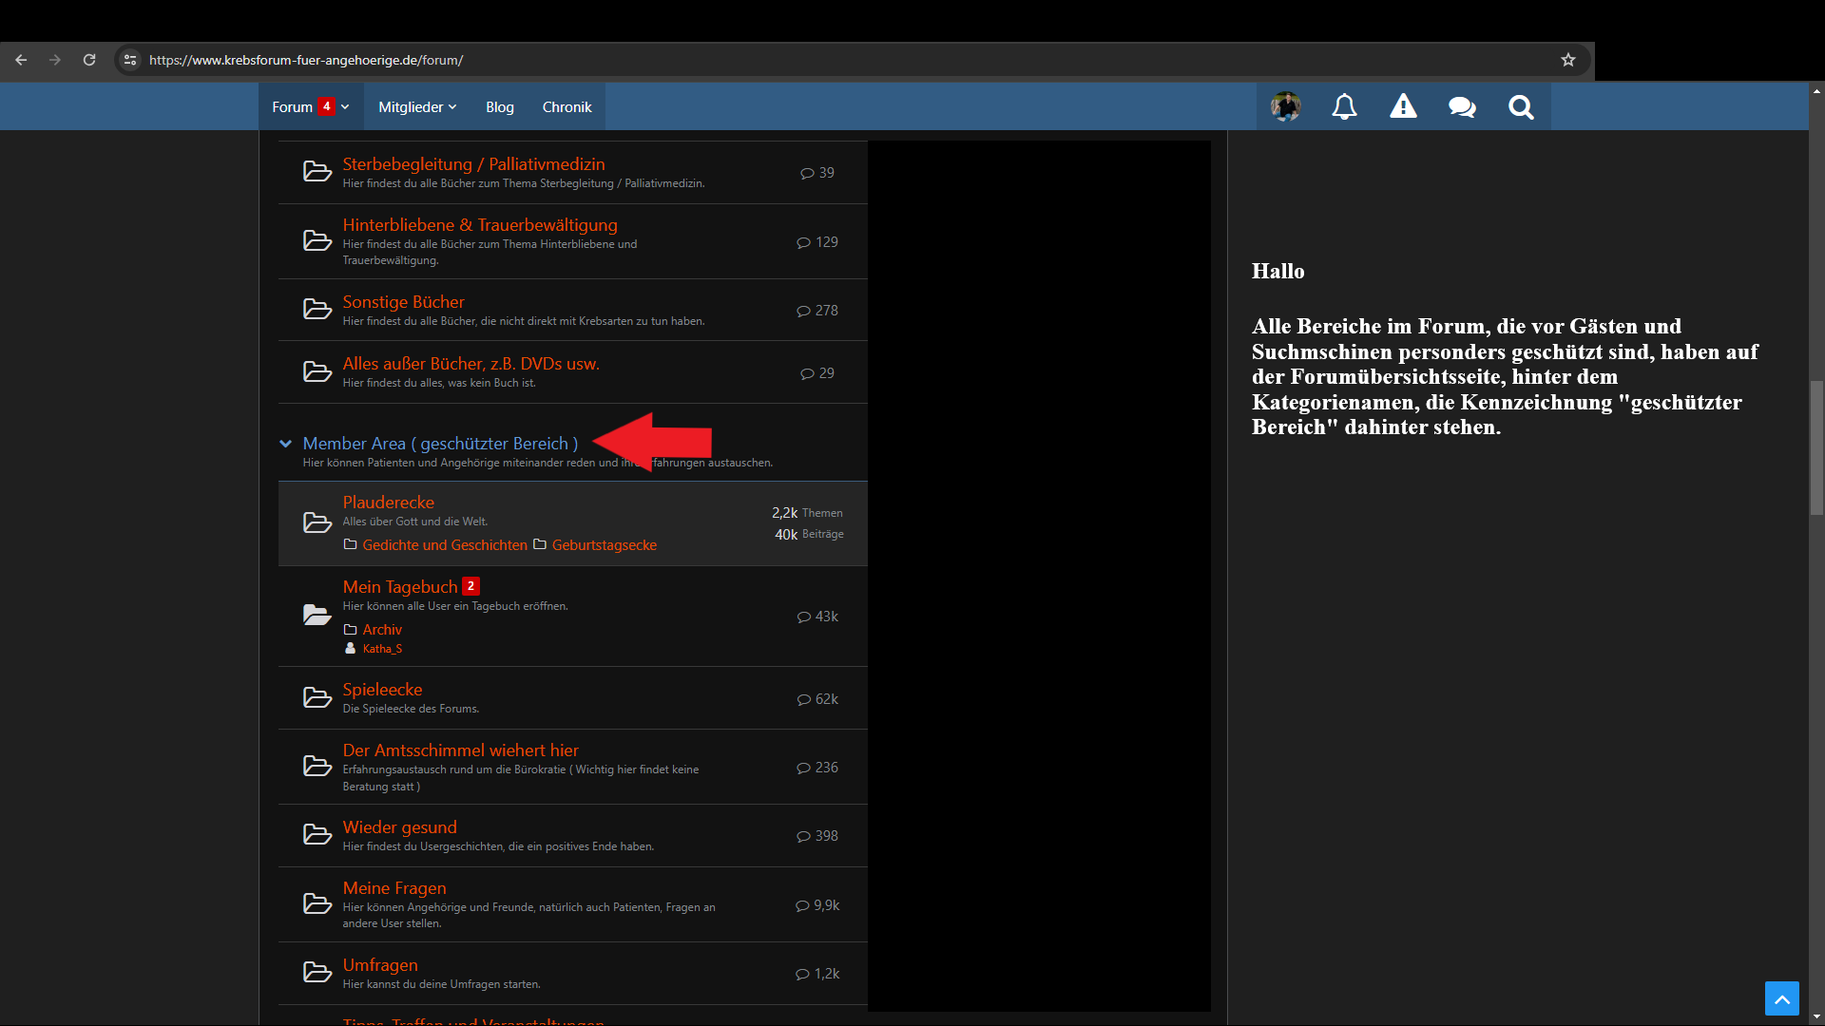This screenshot has height=1026, width=1825.
Task: Click the user avatar in header
Action: [1285, 106]
